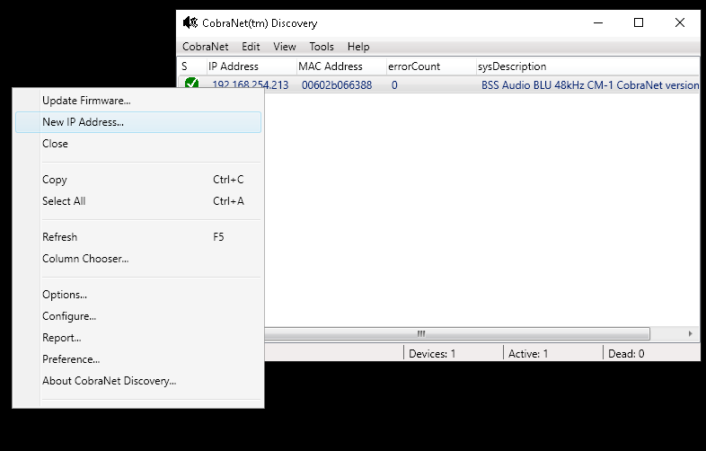Image resolution: width=706 pixels, height=451 pixels.
Task: Open About CobraNet Discovery...
Action: pyautogui.click(x=109, y=381)
